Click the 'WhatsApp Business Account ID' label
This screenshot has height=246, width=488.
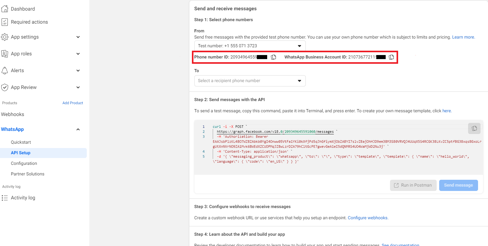click(x=316, y=57)
